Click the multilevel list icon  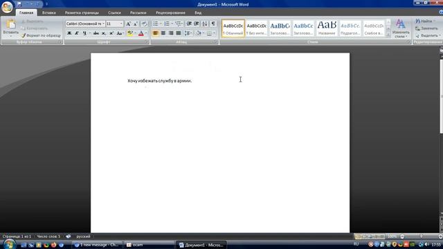tap(178, 24)
